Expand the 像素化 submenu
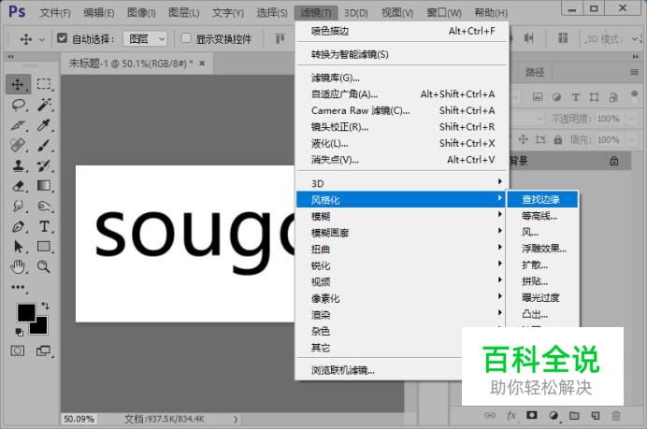The width and height of the screenshot is (647, 429). tap(403, 298)
